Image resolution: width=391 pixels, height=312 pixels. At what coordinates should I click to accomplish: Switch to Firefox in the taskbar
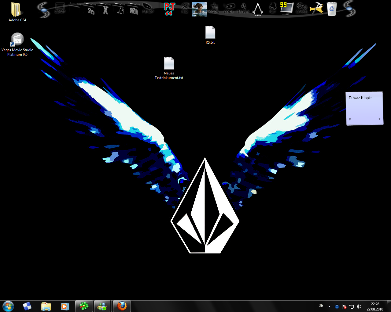coord(122,306)
